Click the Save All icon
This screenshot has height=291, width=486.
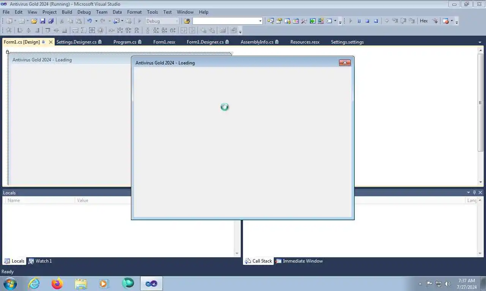click(x=51, y=21)
